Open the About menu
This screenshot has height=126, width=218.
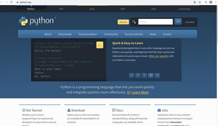(x=48, y=34)
